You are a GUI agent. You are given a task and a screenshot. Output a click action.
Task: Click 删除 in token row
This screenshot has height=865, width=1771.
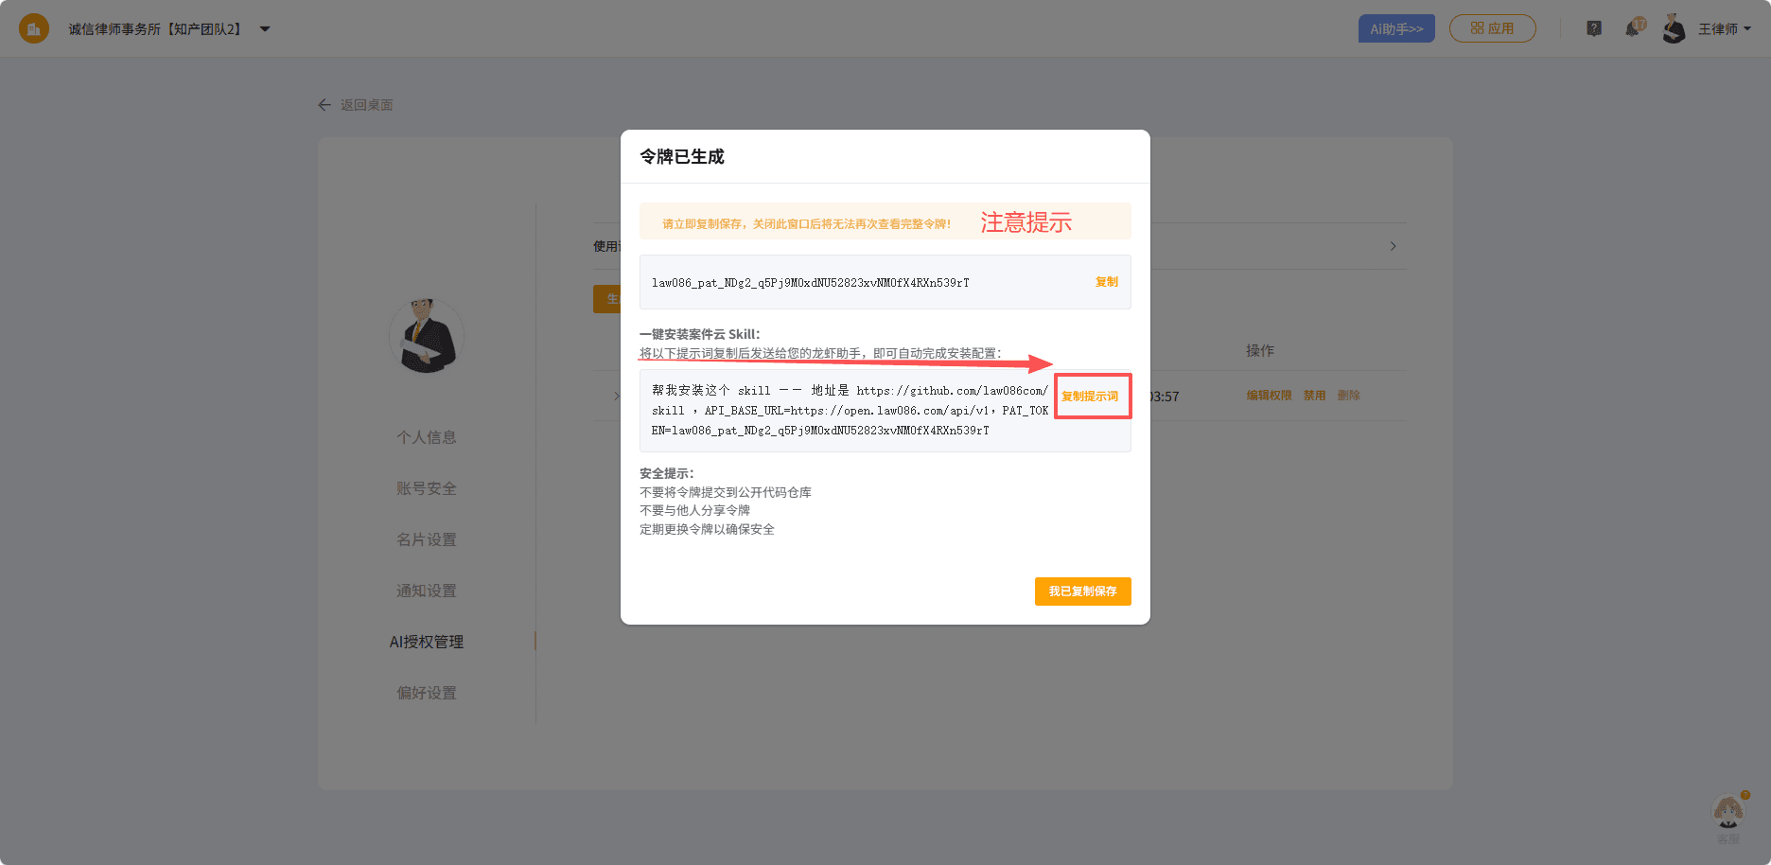click(1348, 396)
